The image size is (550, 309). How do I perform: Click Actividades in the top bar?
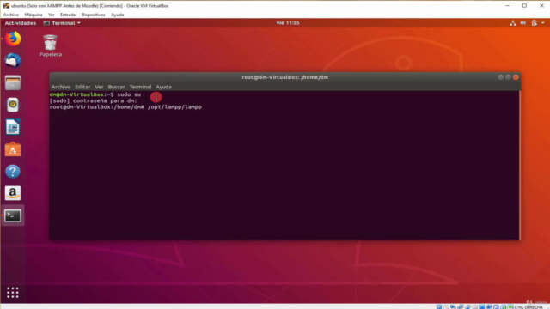(21, 23)
